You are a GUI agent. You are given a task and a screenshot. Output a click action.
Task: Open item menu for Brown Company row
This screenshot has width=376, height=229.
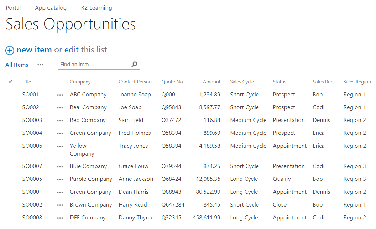60,205
